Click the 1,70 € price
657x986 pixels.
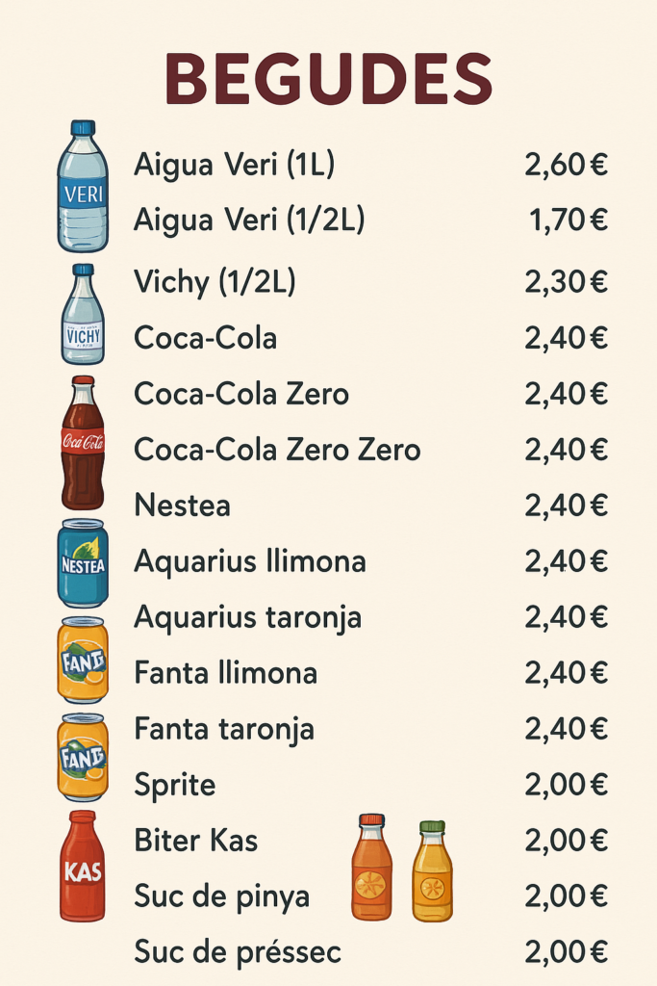pyautogui.click(x=568, y=221)
